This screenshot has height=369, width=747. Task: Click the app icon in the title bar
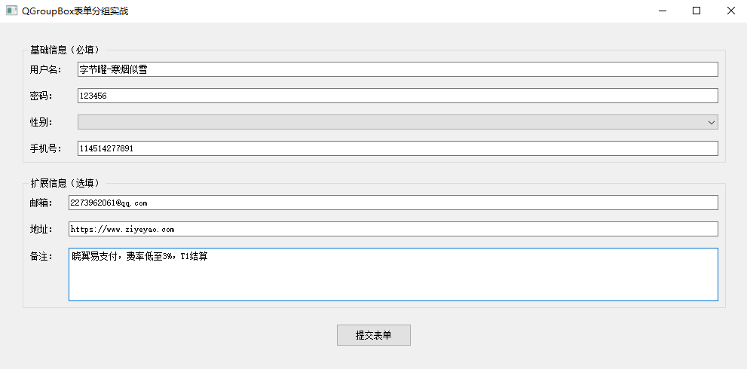(11, 11)
